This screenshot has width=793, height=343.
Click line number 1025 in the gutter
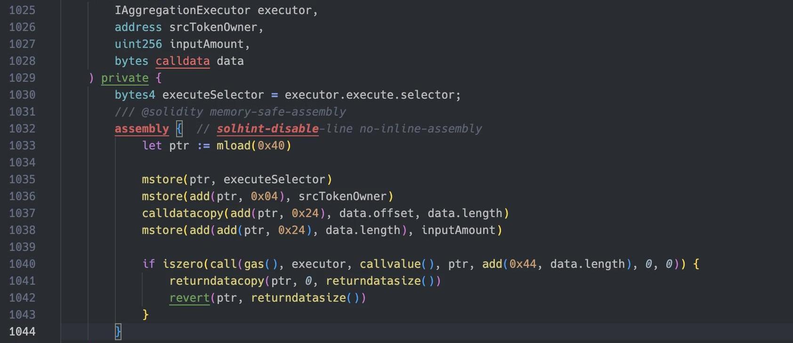(22, 10)
